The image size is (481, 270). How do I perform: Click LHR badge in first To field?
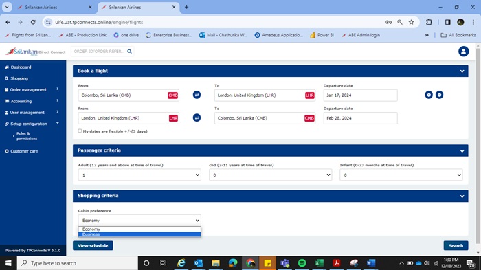pos(309,95)
